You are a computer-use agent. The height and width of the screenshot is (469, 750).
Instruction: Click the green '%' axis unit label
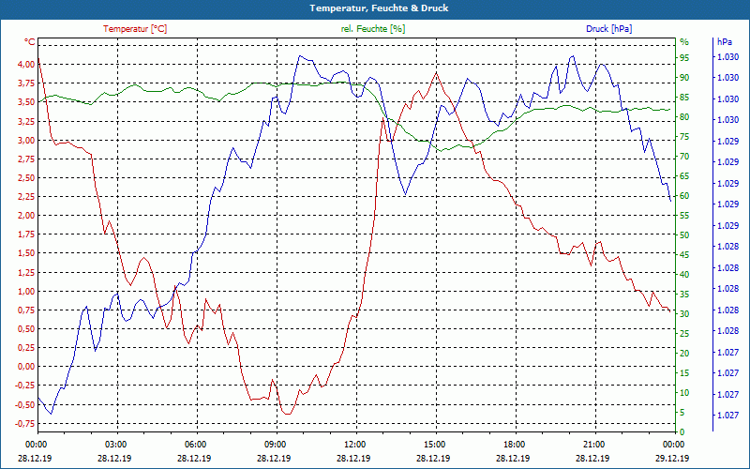pos(684,42)
